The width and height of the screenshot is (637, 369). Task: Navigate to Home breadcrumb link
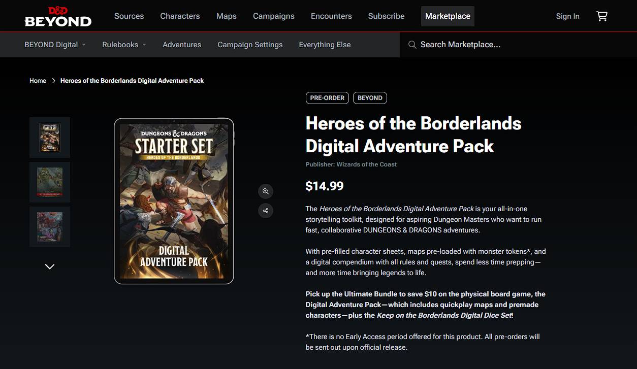tap(38, 81)
